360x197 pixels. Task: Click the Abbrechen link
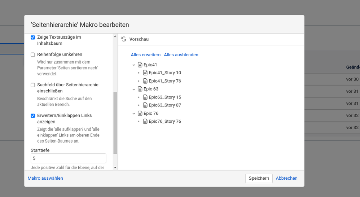pyautogui.click(x=286, y=178)
